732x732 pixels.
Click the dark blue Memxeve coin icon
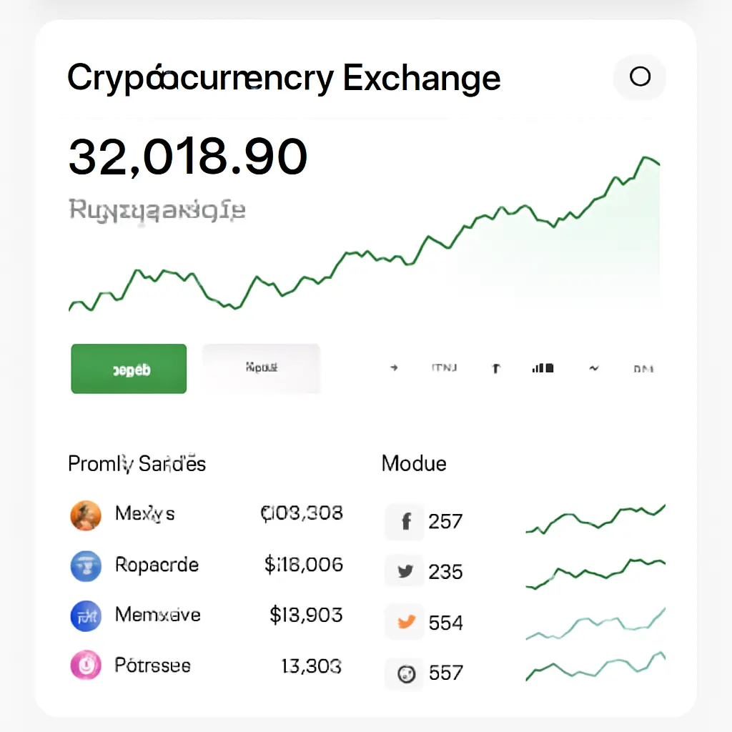tap(86, 615)
